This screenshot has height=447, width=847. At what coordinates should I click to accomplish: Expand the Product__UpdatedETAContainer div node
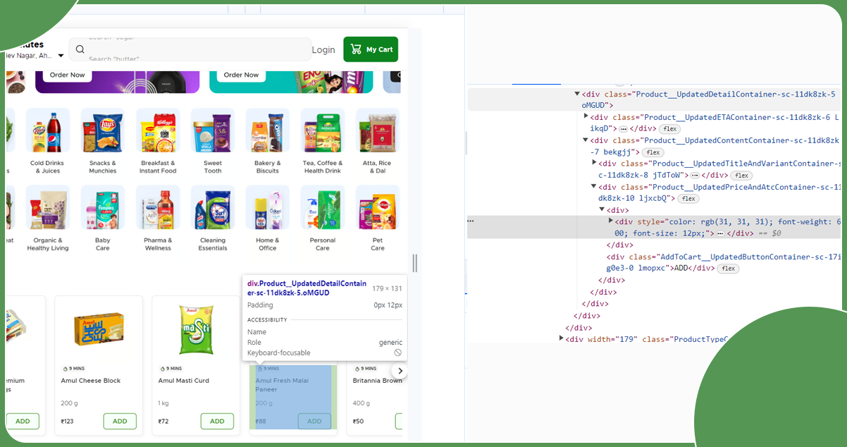click(586, 116)
